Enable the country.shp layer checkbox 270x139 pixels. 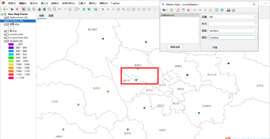coord(8,34)
